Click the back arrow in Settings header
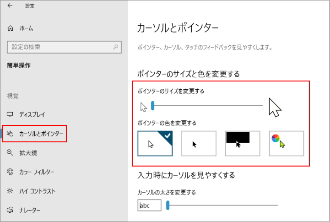The width and height of the screenshot is (330, 222). (x=10, y=6)
